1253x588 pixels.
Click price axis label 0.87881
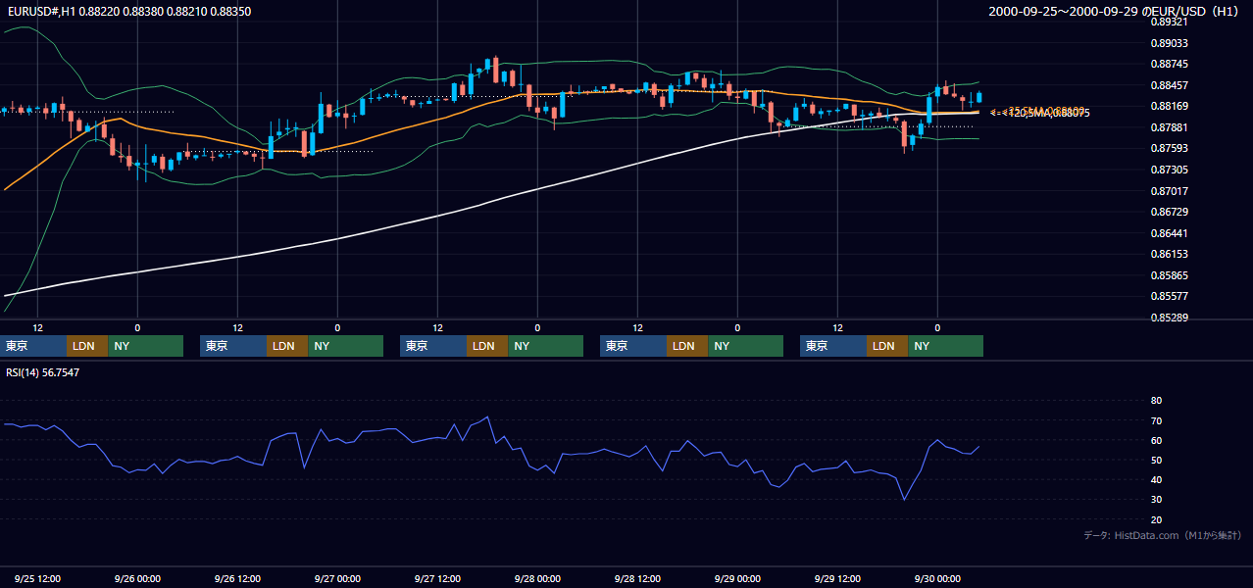click(1169, 127)
